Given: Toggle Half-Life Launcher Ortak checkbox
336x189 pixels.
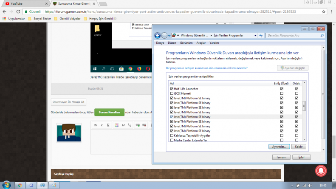Looking at the screenshot, I should pos(296,89).
